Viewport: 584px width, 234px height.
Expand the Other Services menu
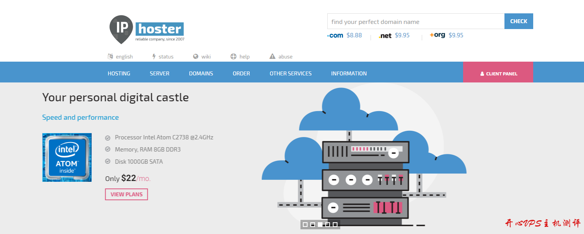coord(290,73)
